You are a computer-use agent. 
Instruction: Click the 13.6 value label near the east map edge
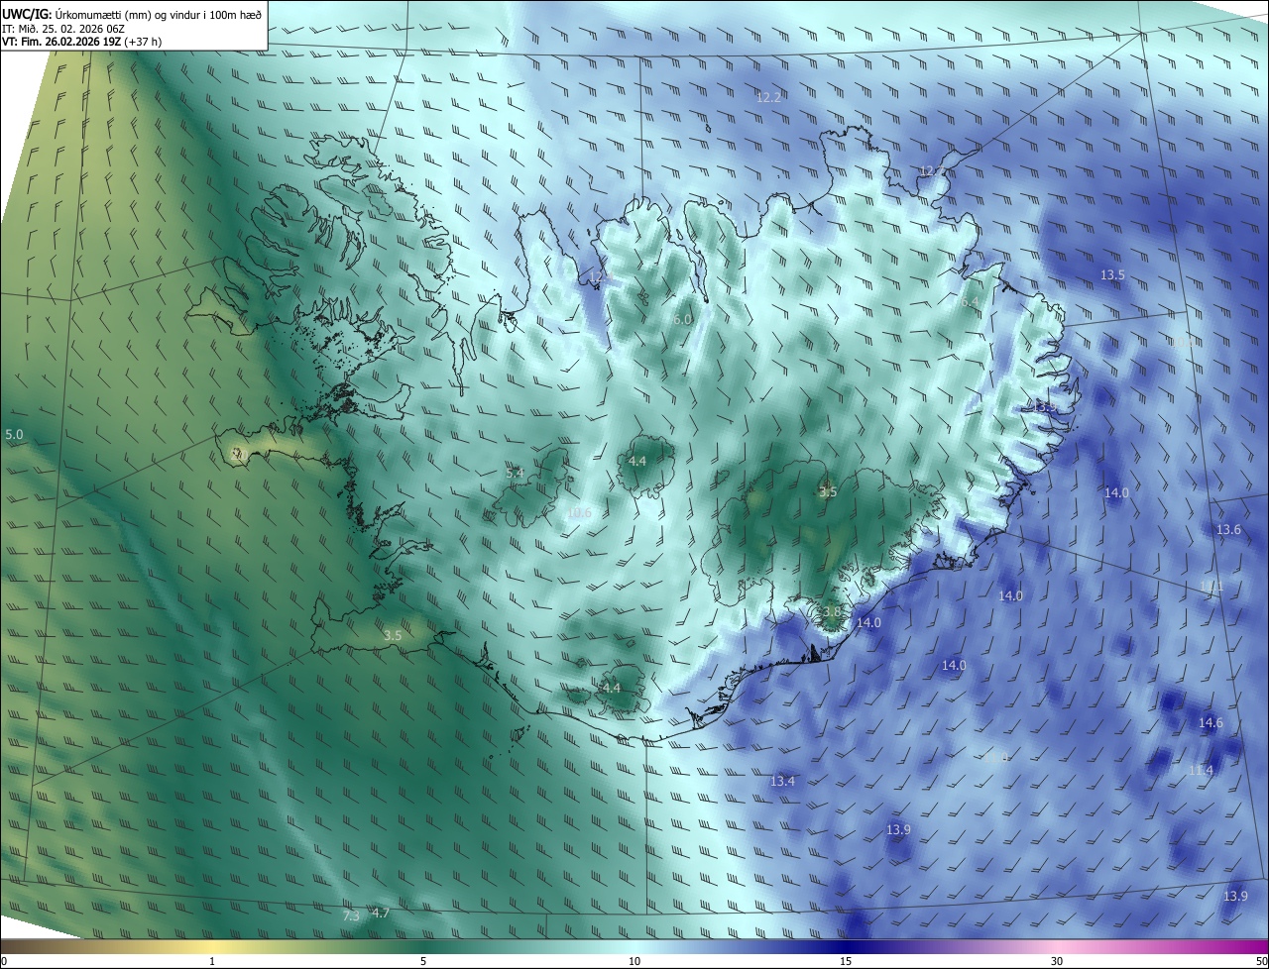coord(1228,530)
